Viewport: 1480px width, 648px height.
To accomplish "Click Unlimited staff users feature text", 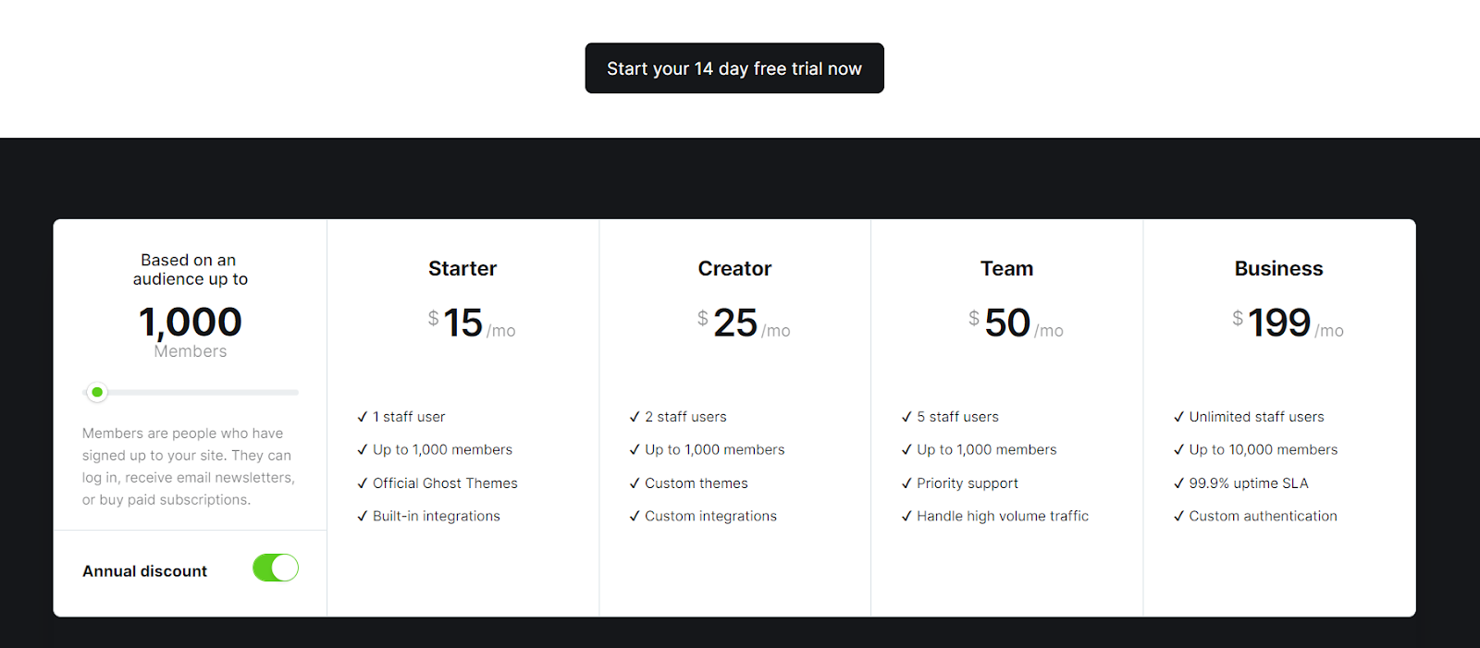I will (x=1256, y=417).
